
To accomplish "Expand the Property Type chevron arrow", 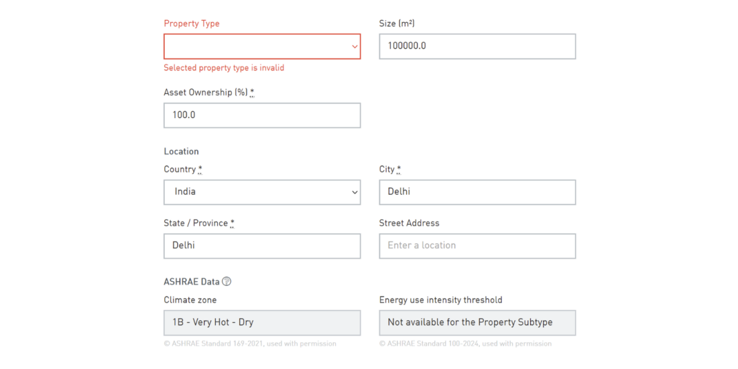I will tap(354, 47).
